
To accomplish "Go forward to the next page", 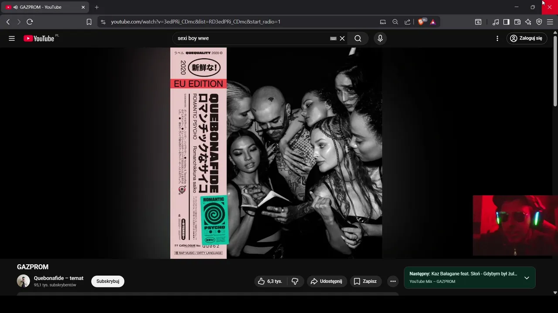I will pos(19,22).
